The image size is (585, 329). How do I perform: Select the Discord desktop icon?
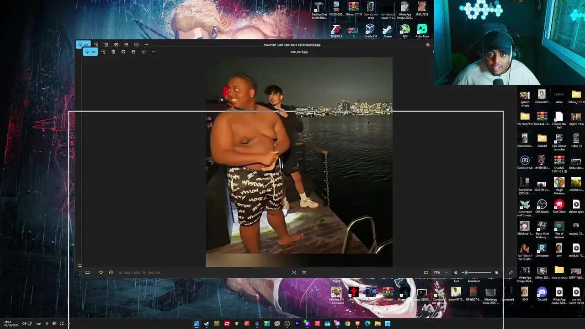click(x=542, y=294)
